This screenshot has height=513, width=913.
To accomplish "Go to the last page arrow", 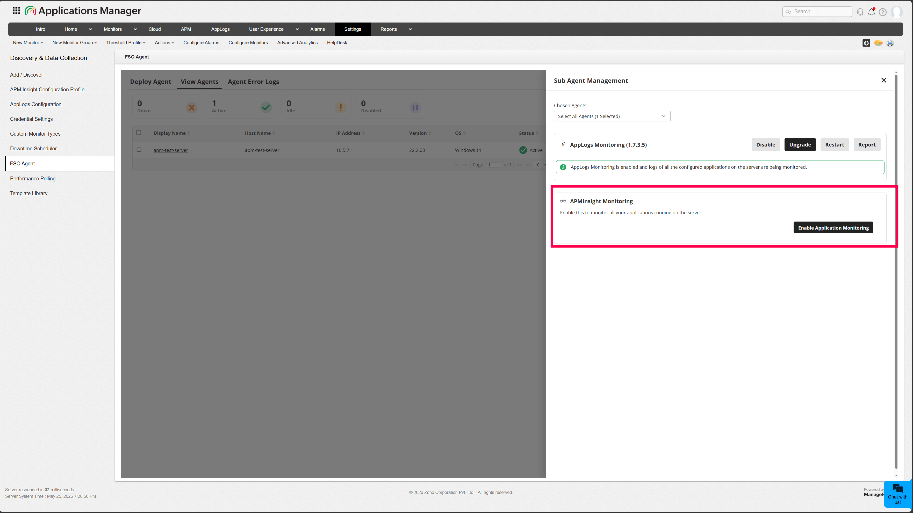I will tap(528, 165).
